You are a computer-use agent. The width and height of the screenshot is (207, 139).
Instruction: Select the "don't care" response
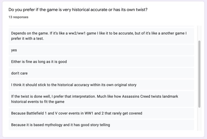click(x=101, y=73)
